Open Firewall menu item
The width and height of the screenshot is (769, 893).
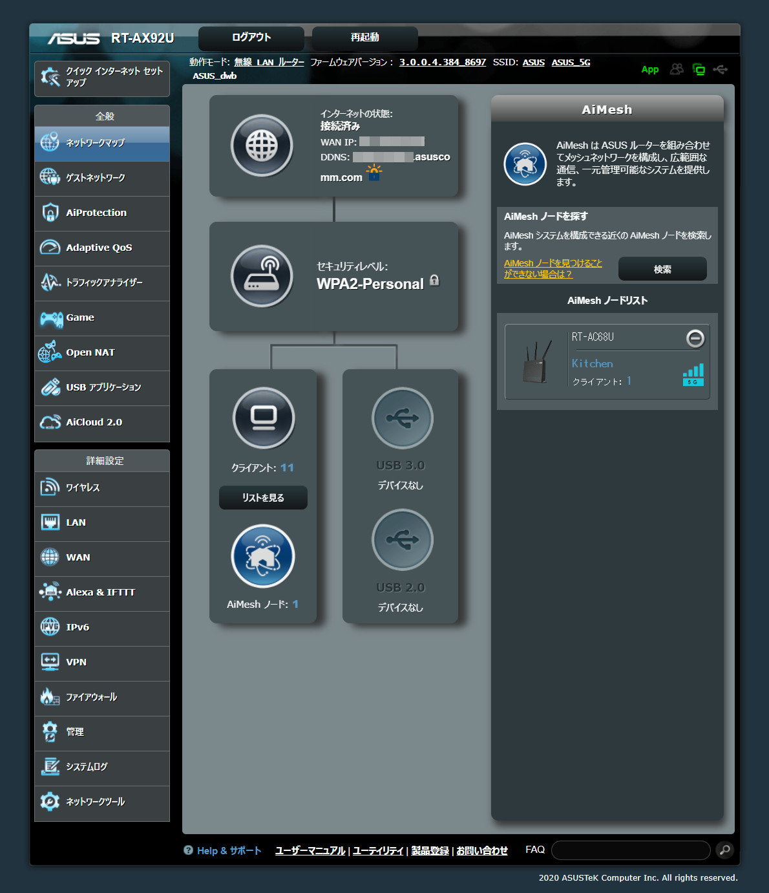102,697
